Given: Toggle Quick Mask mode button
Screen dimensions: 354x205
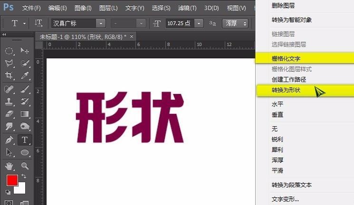Looking at the screenshot, I should click(x=9, y=203).
